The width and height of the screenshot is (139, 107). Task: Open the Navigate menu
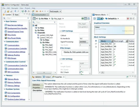click(15, 8)
